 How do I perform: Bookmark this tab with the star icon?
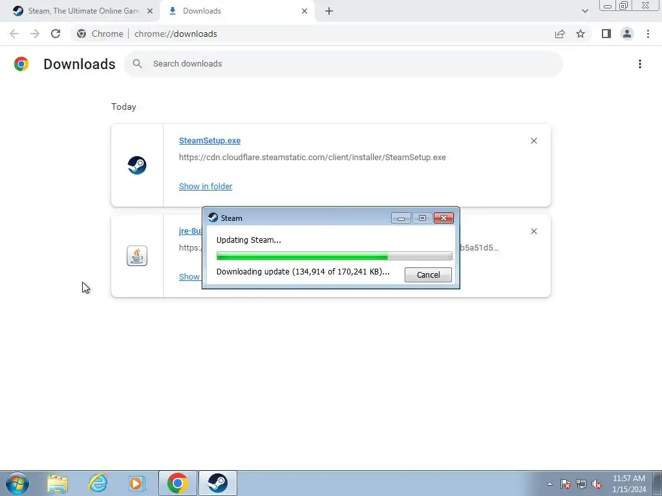(x=581, y=34)
